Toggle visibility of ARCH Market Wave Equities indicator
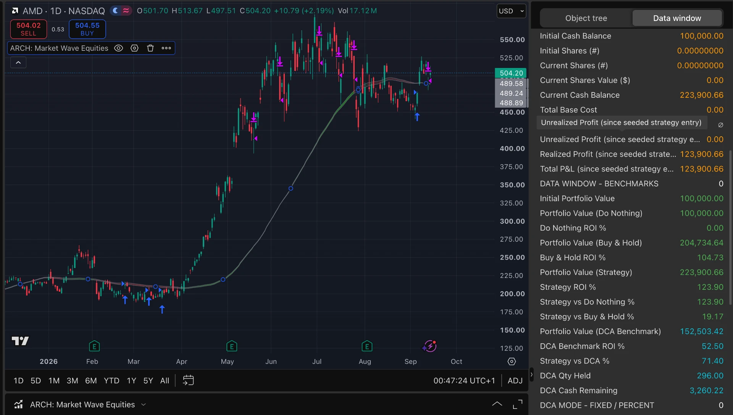The height and width of the screenshot is (415, 733). tap(119, 48)
